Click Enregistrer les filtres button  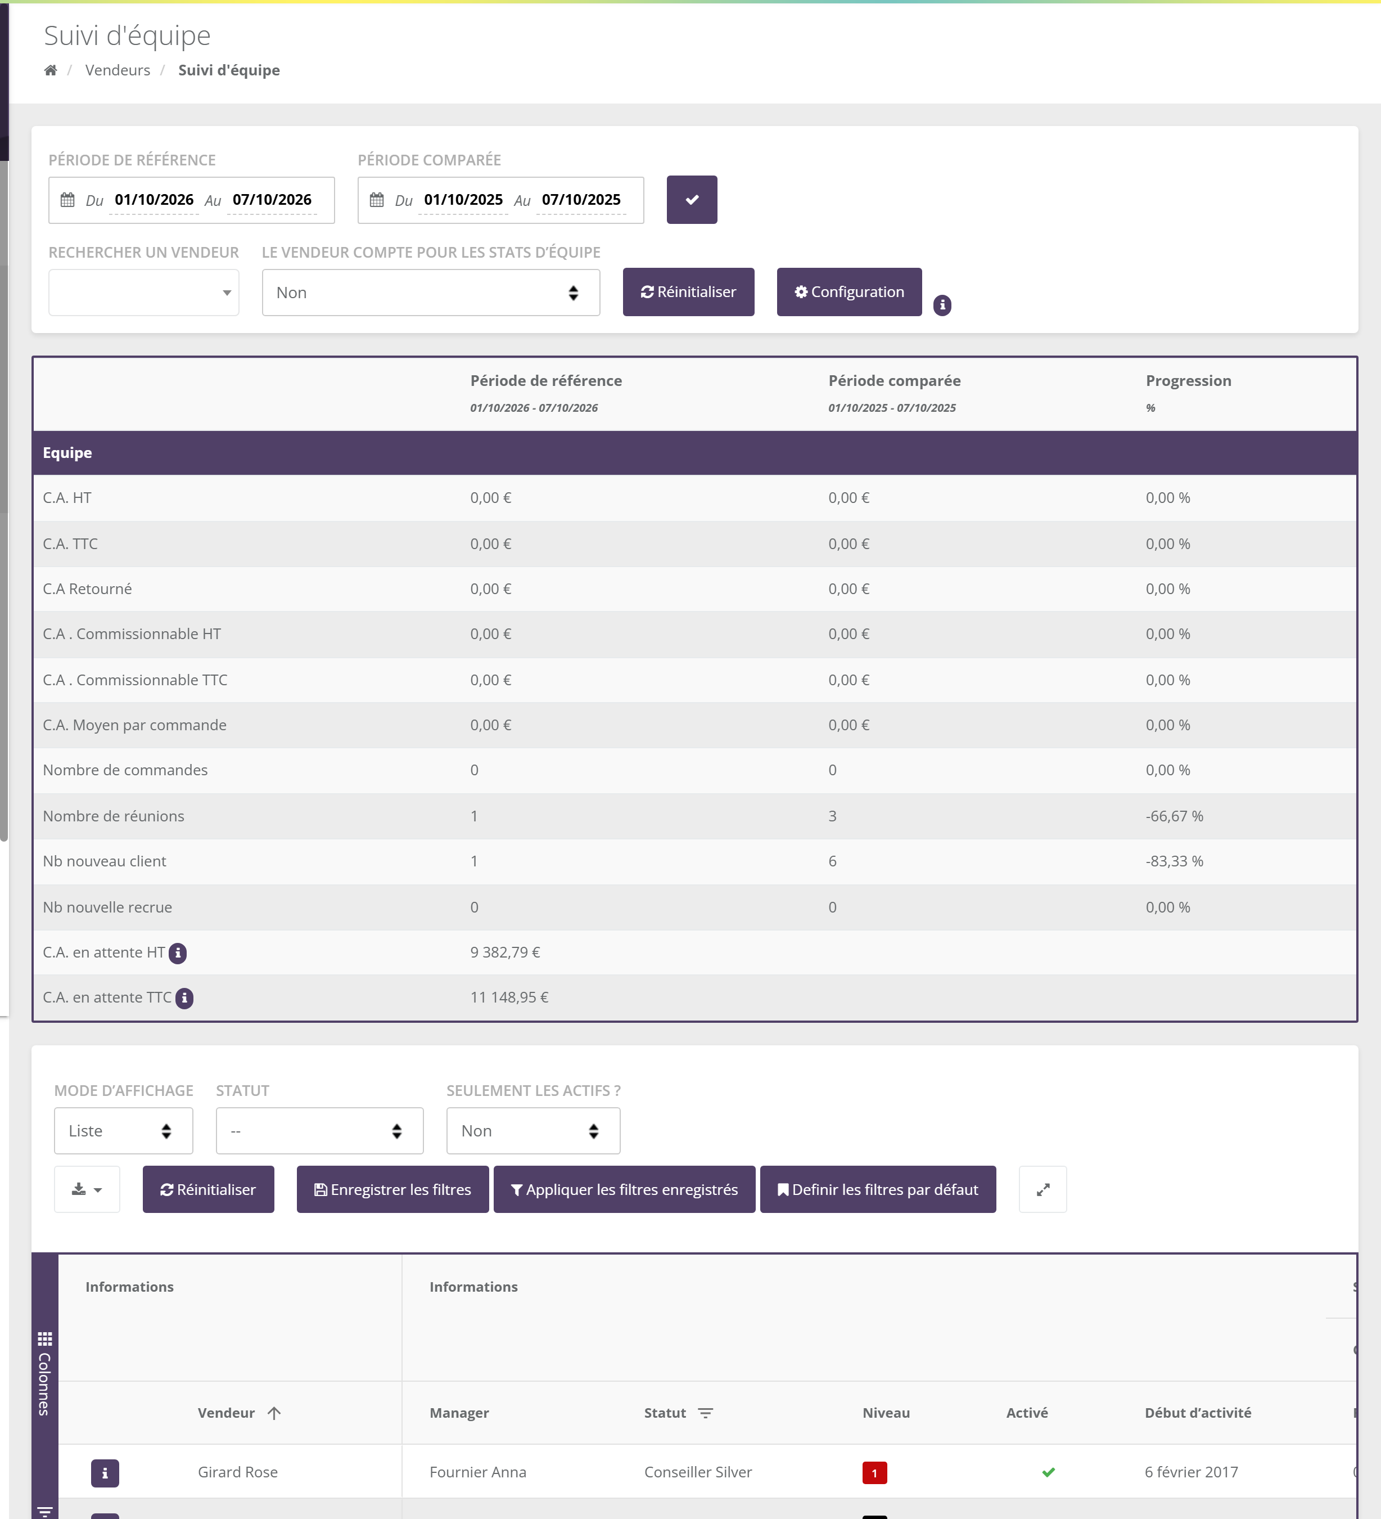tap(392, 1190)
